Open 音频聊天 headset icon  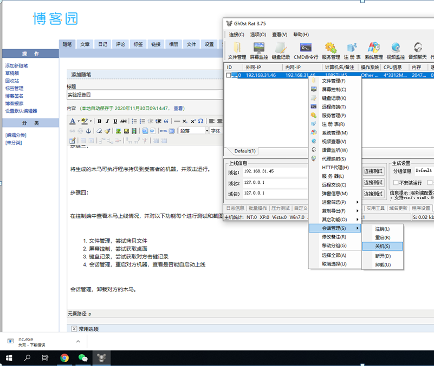pos(417,51)
